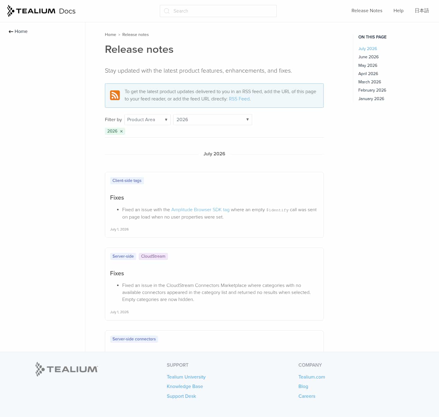
Task: Click the Filter by label
Action: (113, 120)
